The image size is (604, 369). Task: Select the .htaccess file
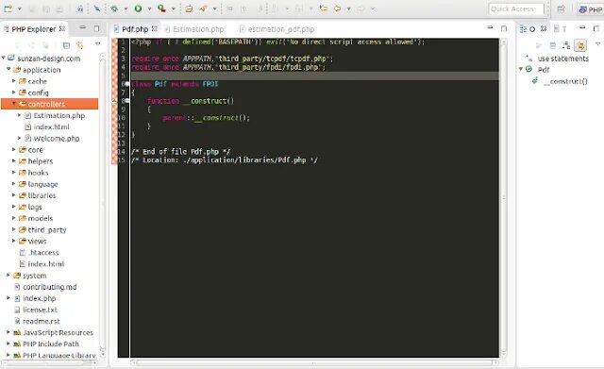[x=43, y=253]
